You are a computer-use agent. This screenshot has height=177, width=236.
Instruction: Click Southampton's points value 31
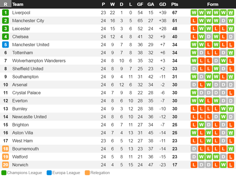pyautogui.click(x=174, y=77)
